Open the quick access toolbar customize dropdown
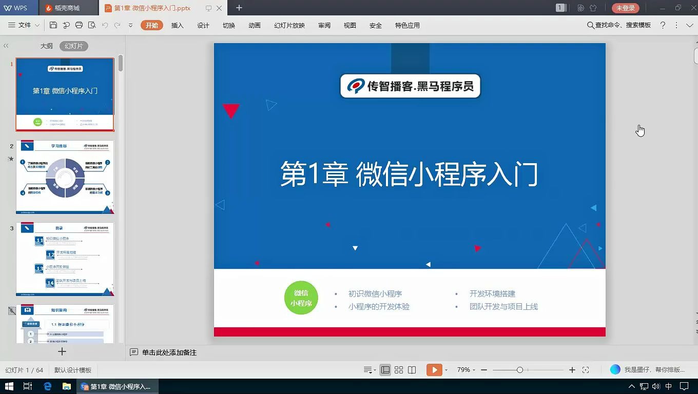Screen dimensions: 698x394 pyautogui.click(x=130, y=25)
